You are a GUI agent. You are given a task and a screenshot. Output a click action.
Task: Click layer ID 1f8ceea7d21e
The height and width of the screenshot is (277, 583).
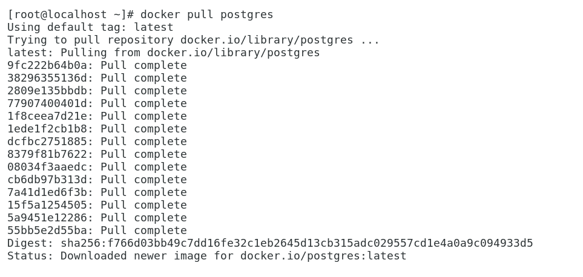[50, 116]
